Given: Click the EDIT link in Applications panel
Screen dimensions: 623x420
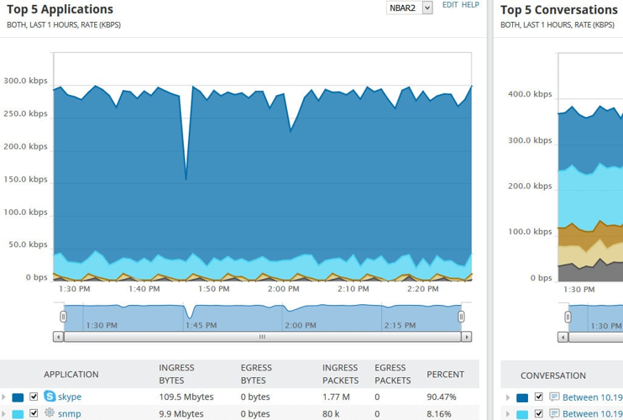Looking at the screenshot, I should [450, 5].
